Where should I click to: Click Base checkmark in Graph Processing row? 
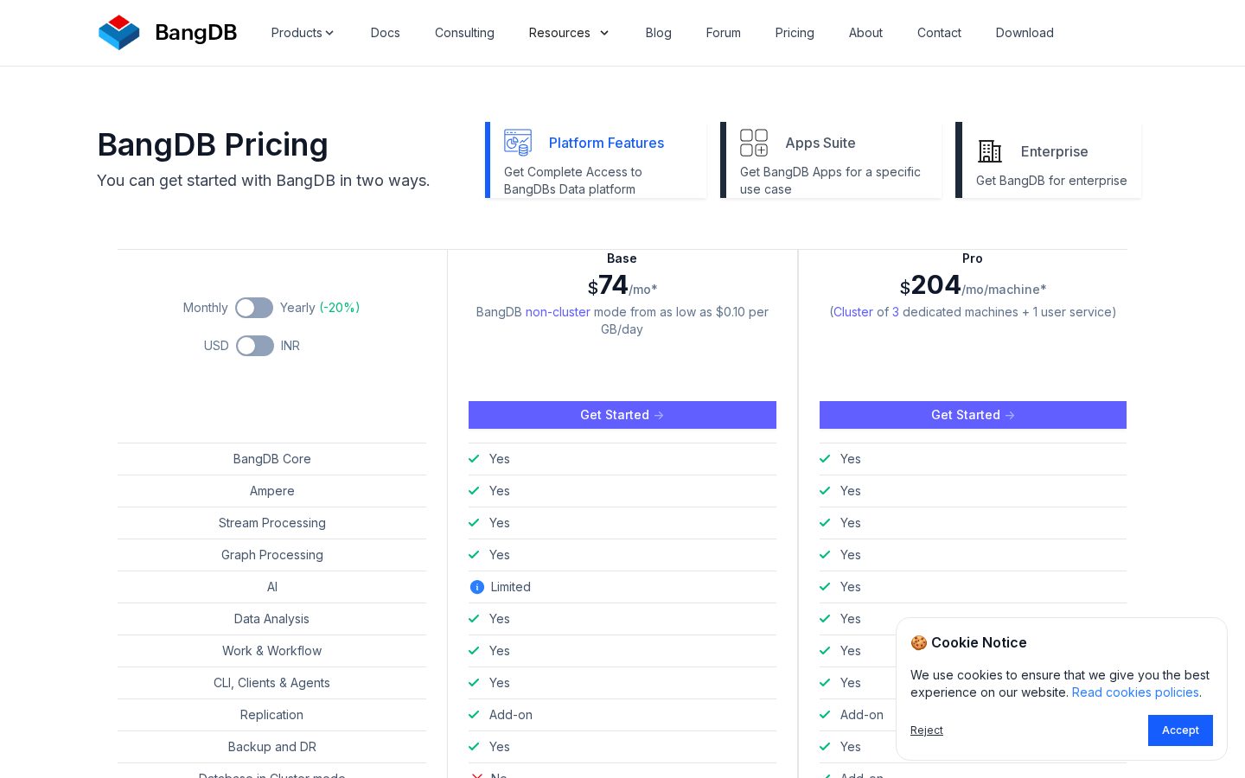click(x=474, y=555)
